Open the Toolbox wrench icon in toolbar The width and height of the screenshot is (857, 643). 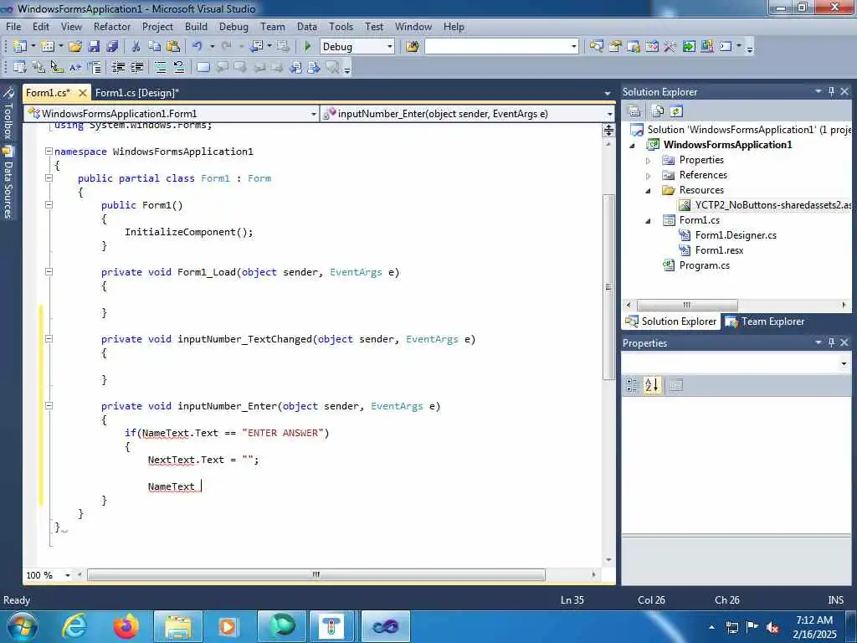point(670,47)
